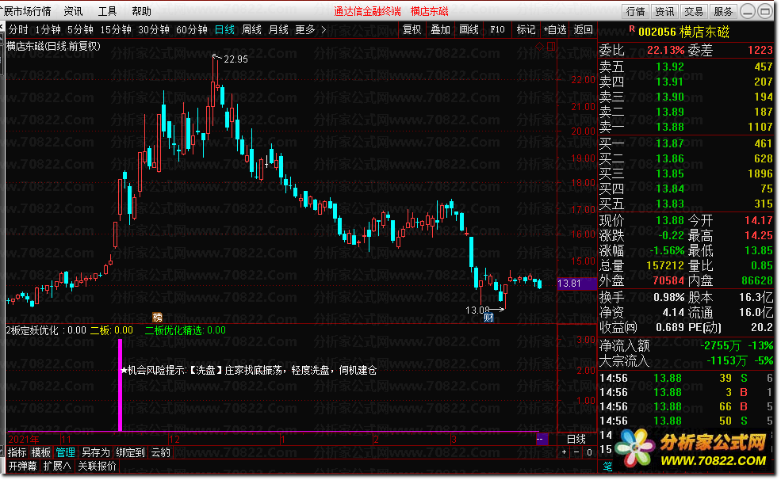Select the 日线 daily tab in toolbar
The height and width of the screenshot is (480, 781).
pos(224,30)
